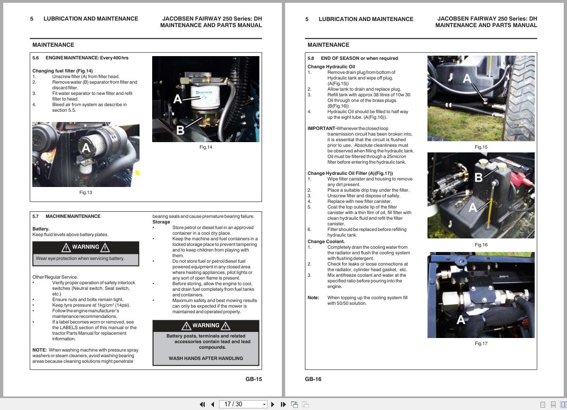This screenshot has width=567, height=410.
Task: Click the Fig.14 fuel filter photo
Action: click(x=206, y=99)
